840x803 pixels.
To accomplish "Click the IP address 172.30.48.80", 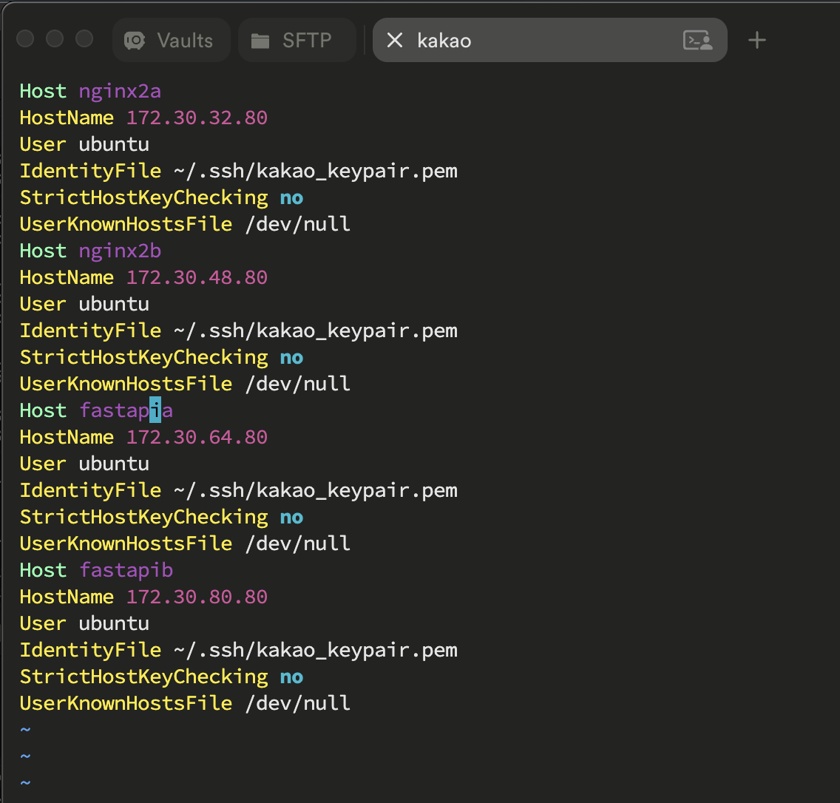I will (197, 277).
